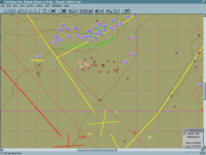
Task: Click the horizontal bar icon right of black circle
Action: (101, 11)
